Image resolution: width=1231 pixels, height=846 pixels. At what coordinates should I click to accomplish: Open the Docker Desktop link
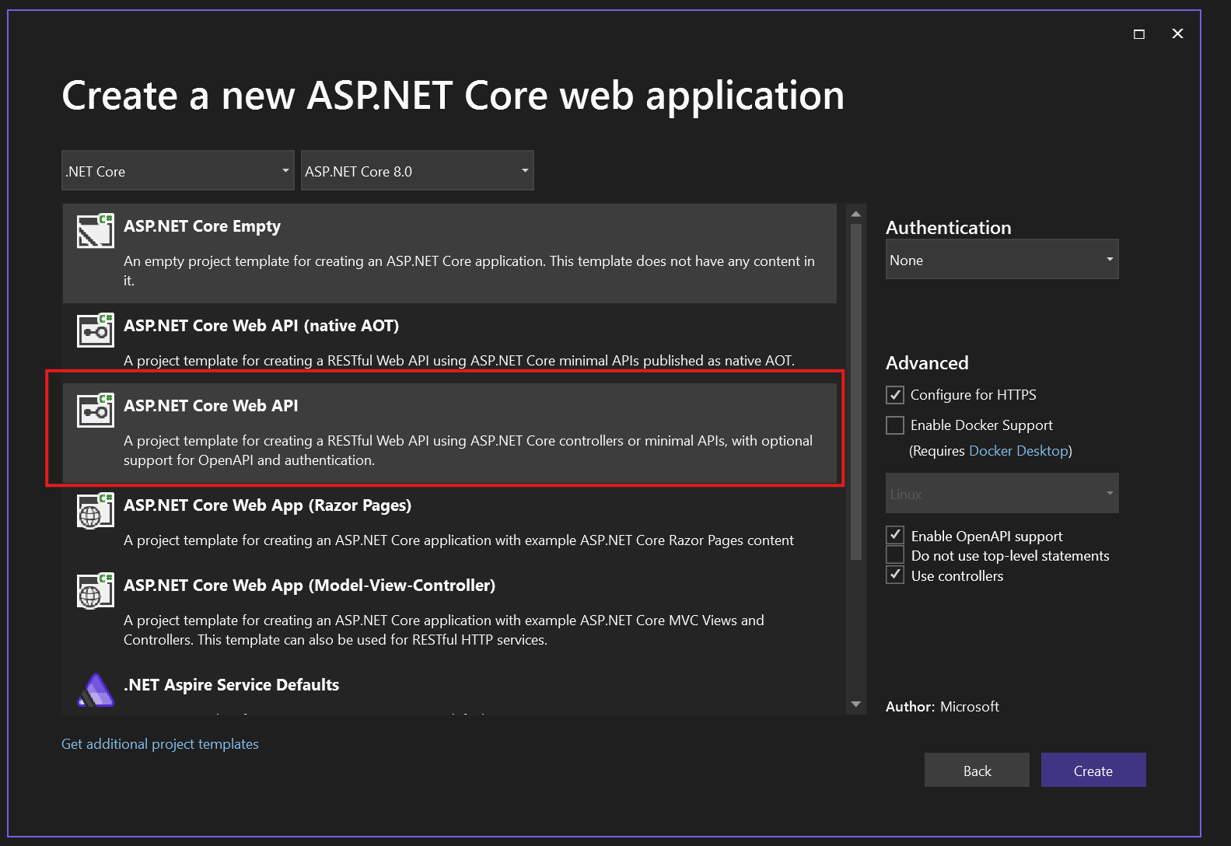pyautogui.click(x=1019, y=451)
